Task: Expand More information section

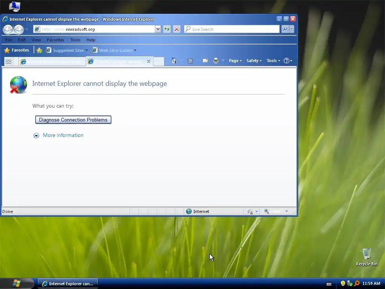Action: click(36, 135)
